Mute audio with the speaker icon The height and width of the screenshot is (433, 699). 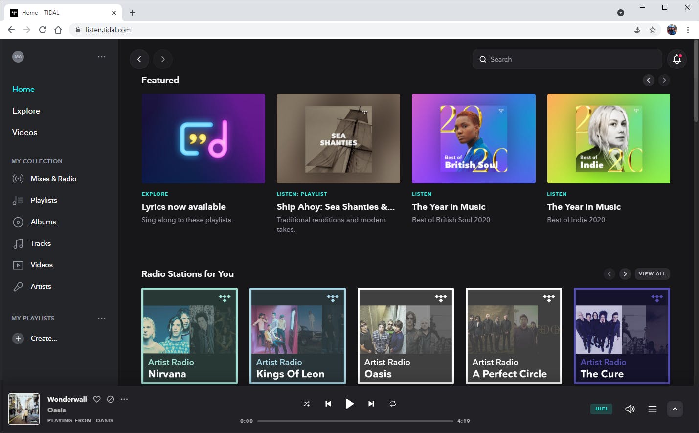point(630,409)
